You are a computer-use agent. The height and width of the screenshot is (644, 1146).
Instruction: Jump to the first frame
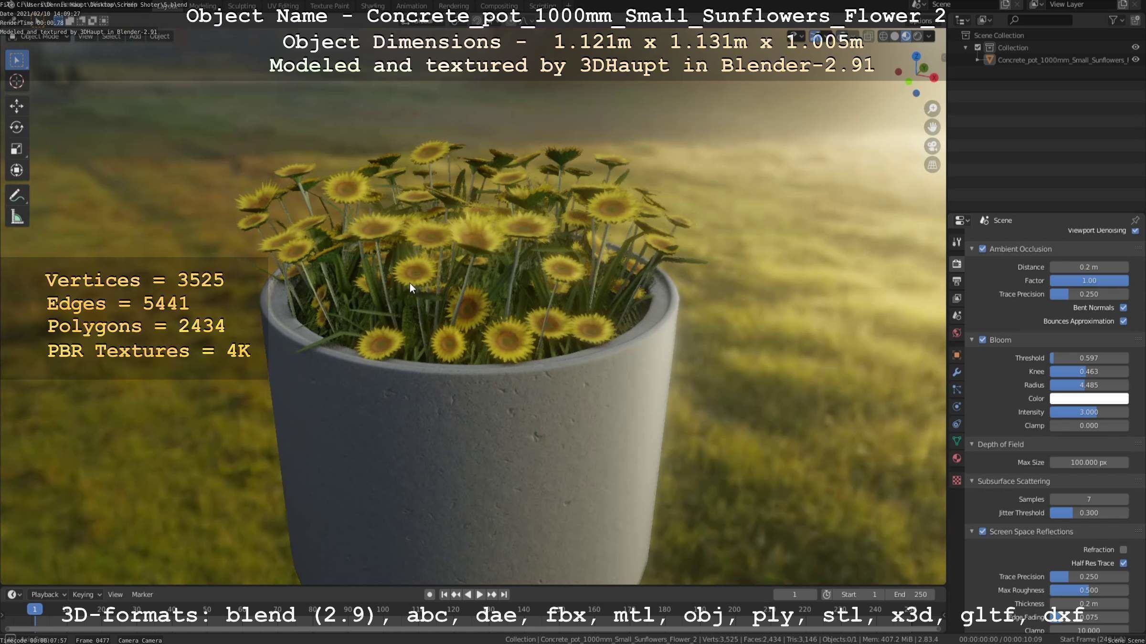tap(444, 594)
